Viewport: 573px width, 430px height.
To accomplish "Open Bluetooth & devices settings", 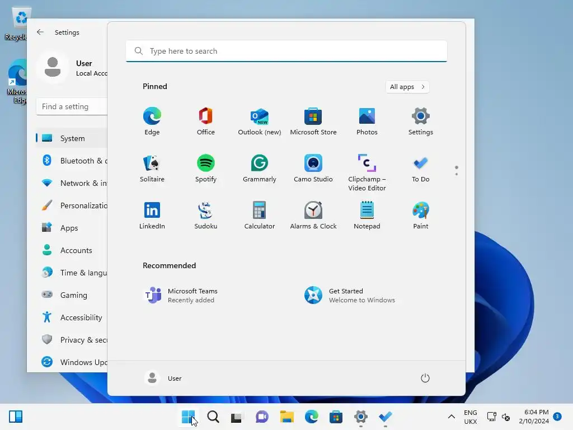I will 72,161.
